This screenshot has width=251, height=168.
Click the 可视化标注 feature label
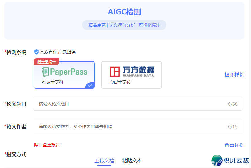(x=149, y=25)
